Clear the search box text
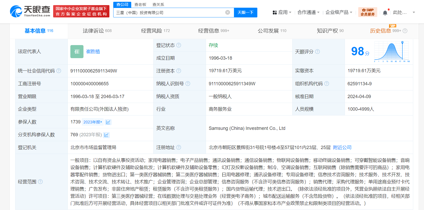424x210 pixels. 228,13
